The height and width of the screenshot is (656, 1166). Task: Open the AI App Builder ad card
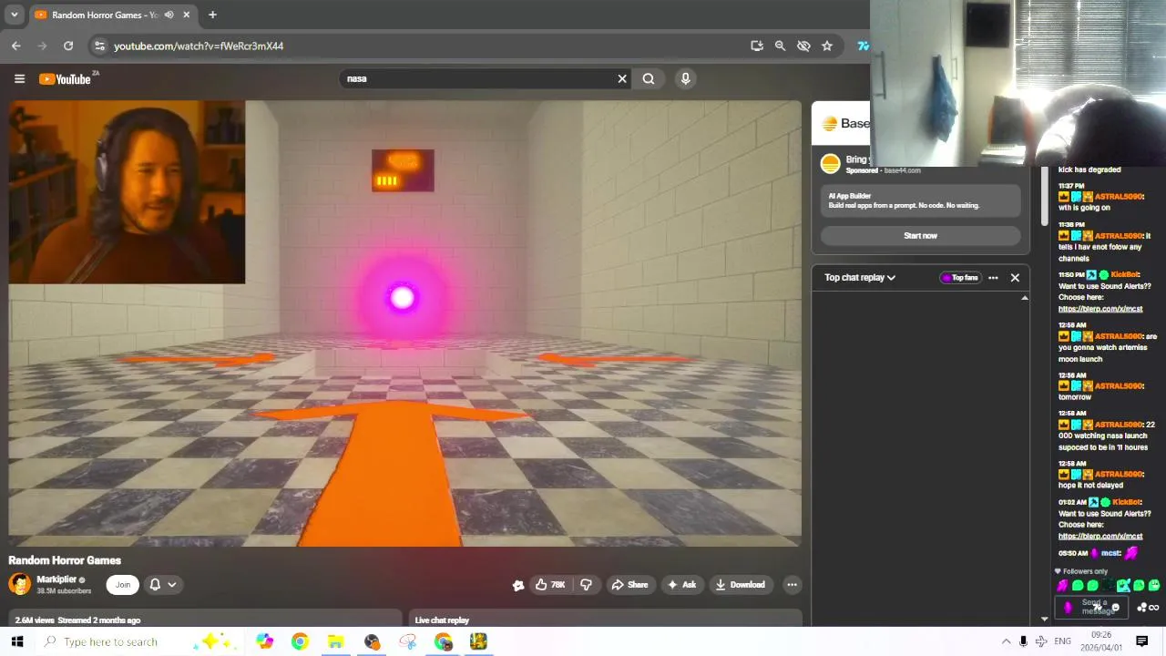click(x=920, y=200)
